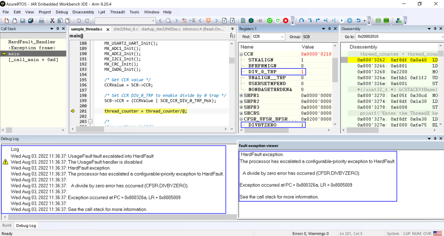Select the <Exception frame> call stack entry
Viewport: 444px width, 236px height.
[x=32, y=48]
